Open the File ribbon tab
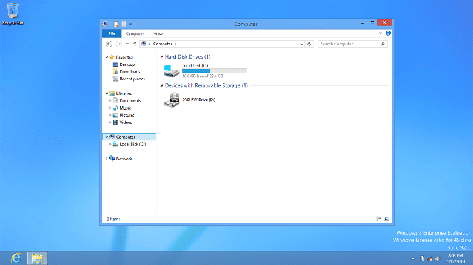This screenshot has width=473, height=265. (x=112, y=33)
